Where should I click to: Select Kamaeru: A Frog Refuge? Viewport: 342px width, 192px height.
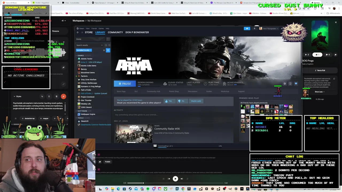[x=91, y=86]
